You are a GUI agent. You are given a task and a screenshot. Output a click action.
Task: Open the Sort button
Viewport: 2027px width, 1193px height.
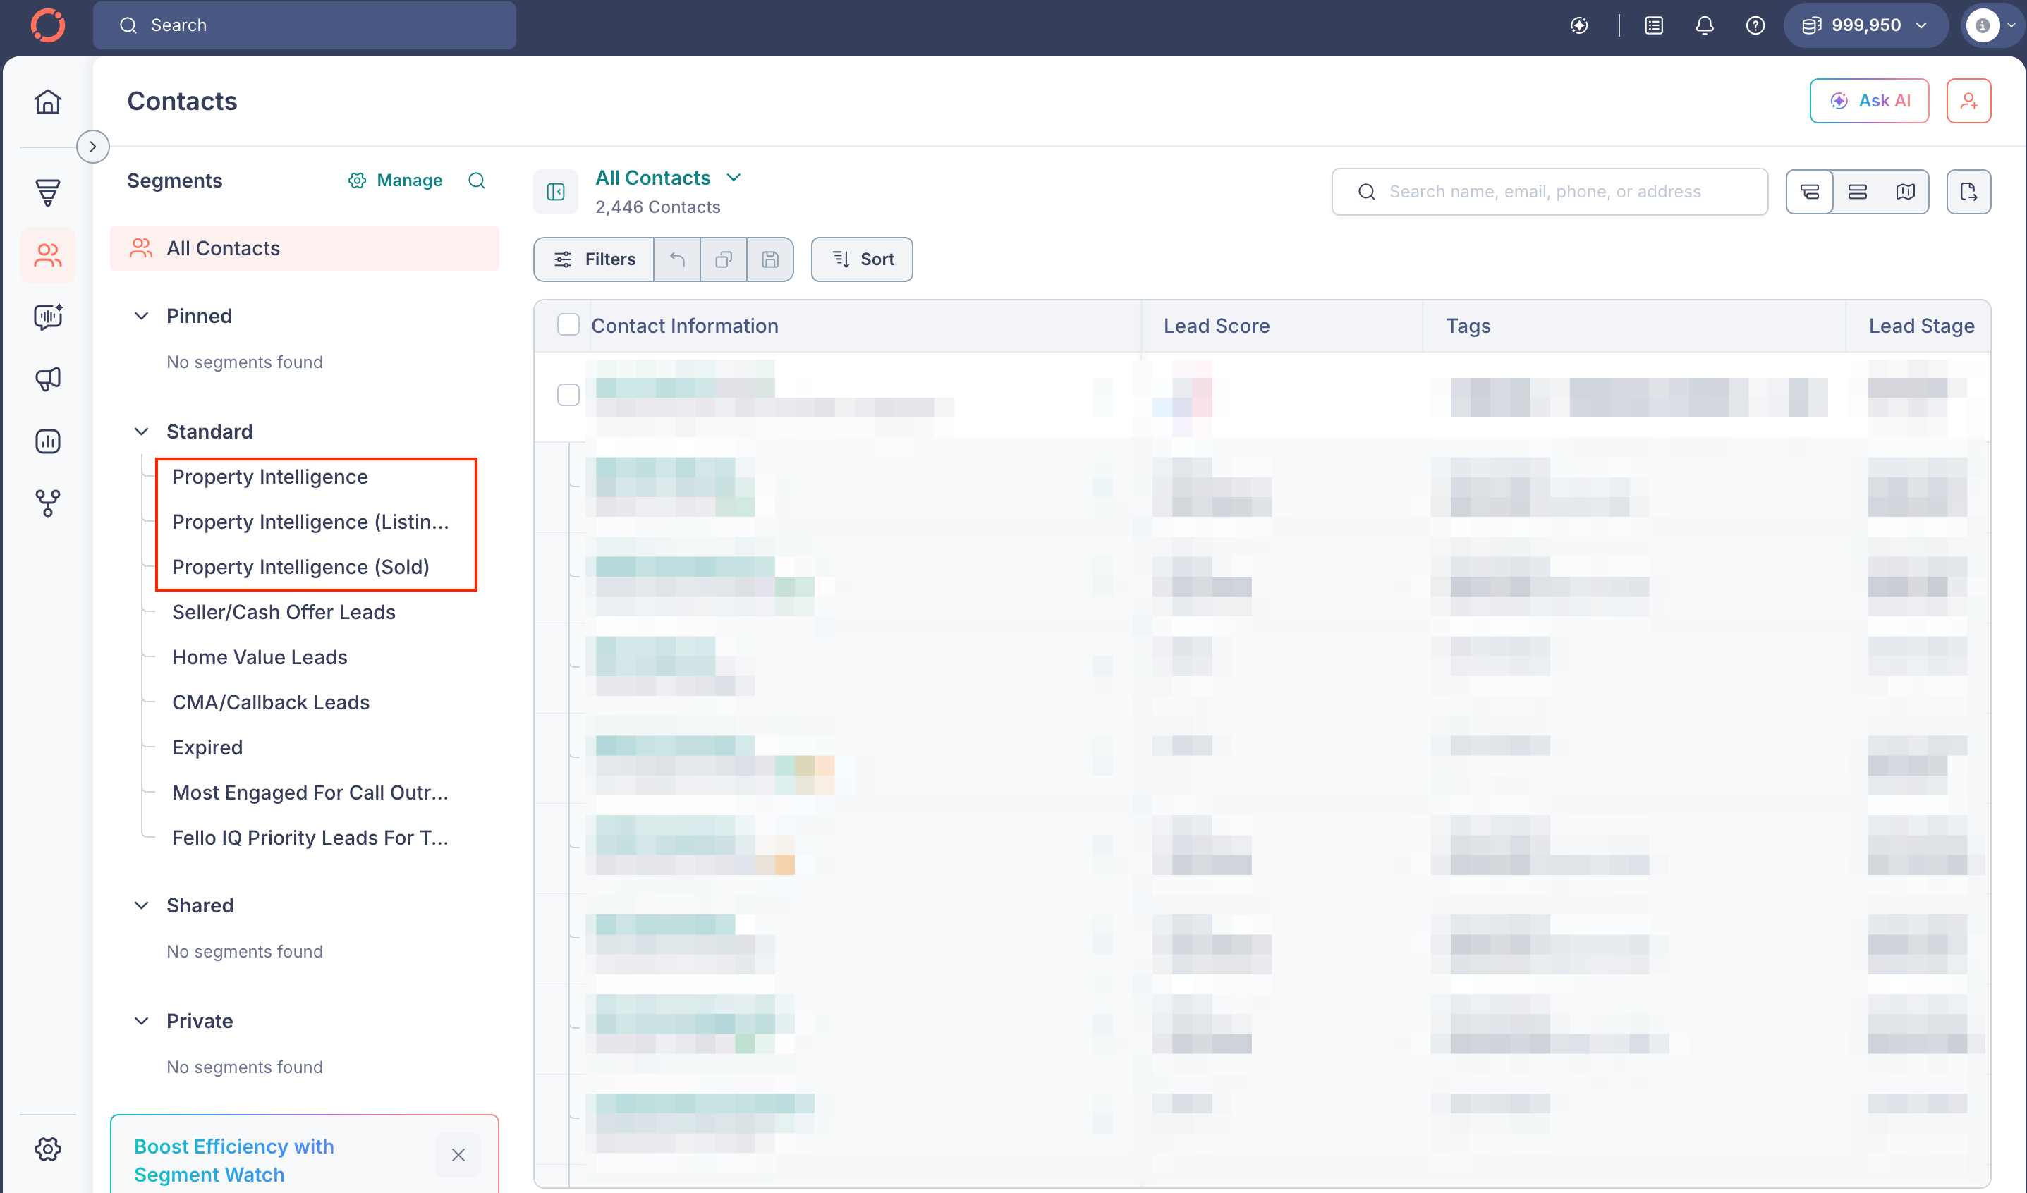click(861, 259)
